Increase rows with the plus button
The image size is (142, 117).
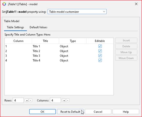[x=27, y=100]
